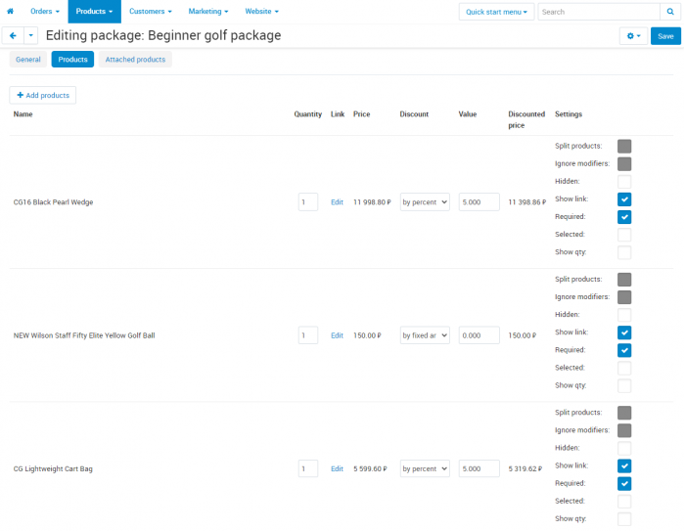Toggle Ignore modifiers for Wilson Golf Ball
The height and width of the screenshot is (531, 685).
(x=624, y=297)
